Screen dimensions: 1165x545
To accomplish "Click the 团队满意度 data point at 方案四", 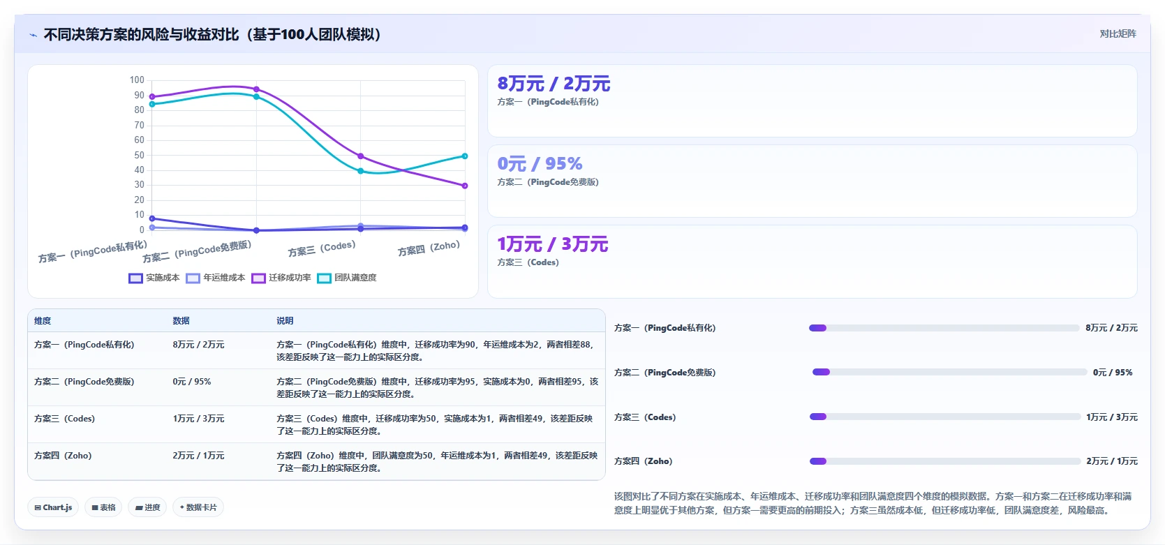I will click(465, 156).
